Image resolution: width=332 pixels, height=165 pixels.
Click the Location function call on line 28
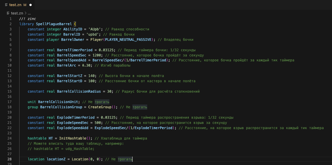[80, 159]
